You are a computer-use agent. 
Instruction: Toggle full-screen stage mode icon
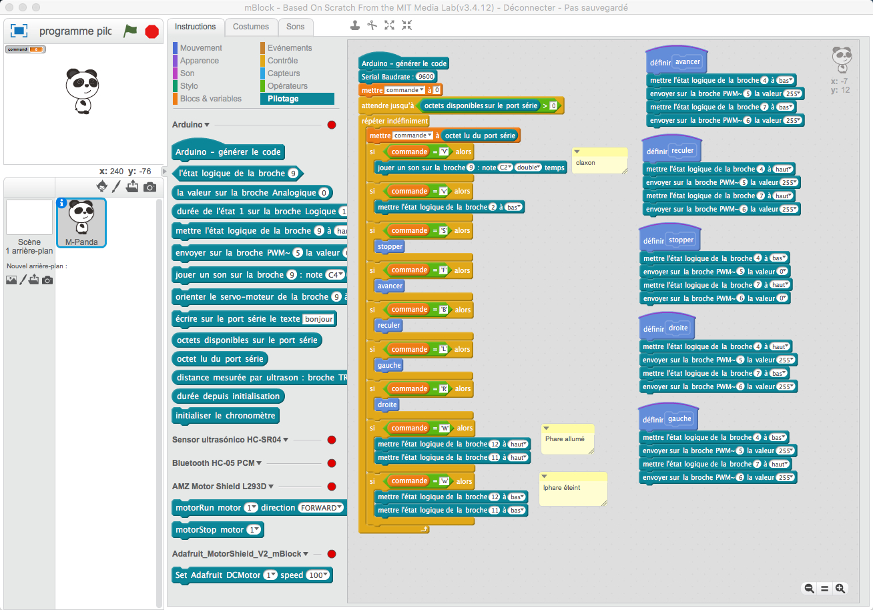coord(19,31)
